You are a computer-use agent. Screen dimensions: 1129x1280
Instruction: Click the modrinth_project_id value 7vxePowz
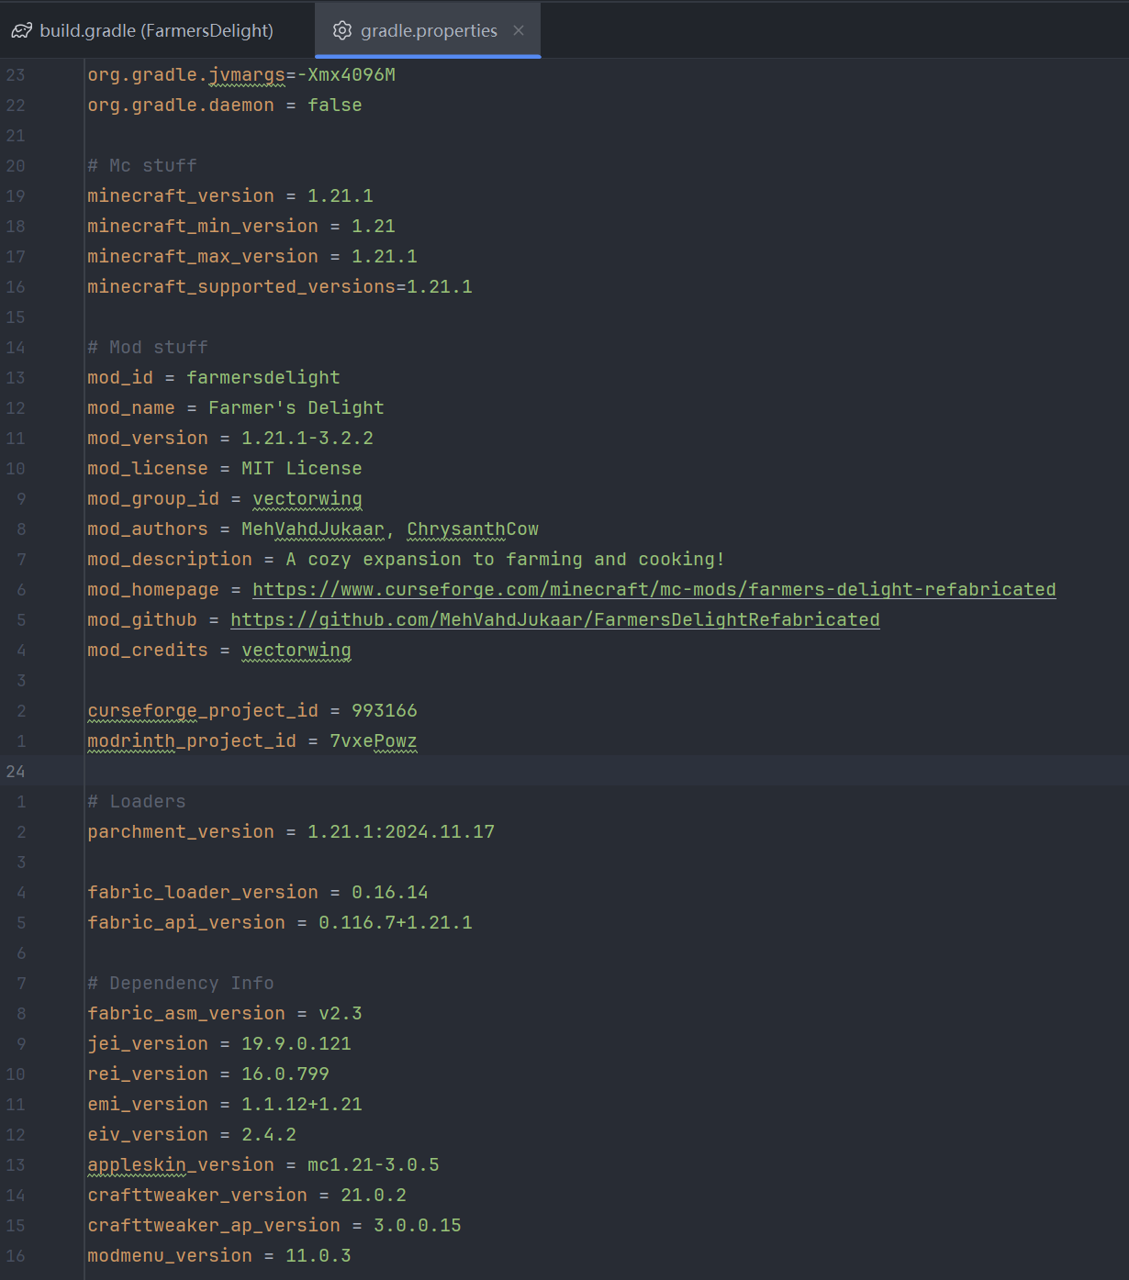pos(373,741)
